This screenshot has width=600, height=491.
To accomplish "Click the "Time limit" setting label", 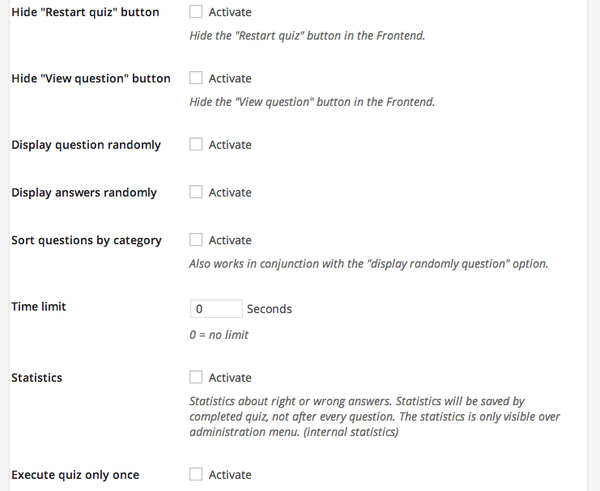I will pyautogui.click(x=39, y=307).
